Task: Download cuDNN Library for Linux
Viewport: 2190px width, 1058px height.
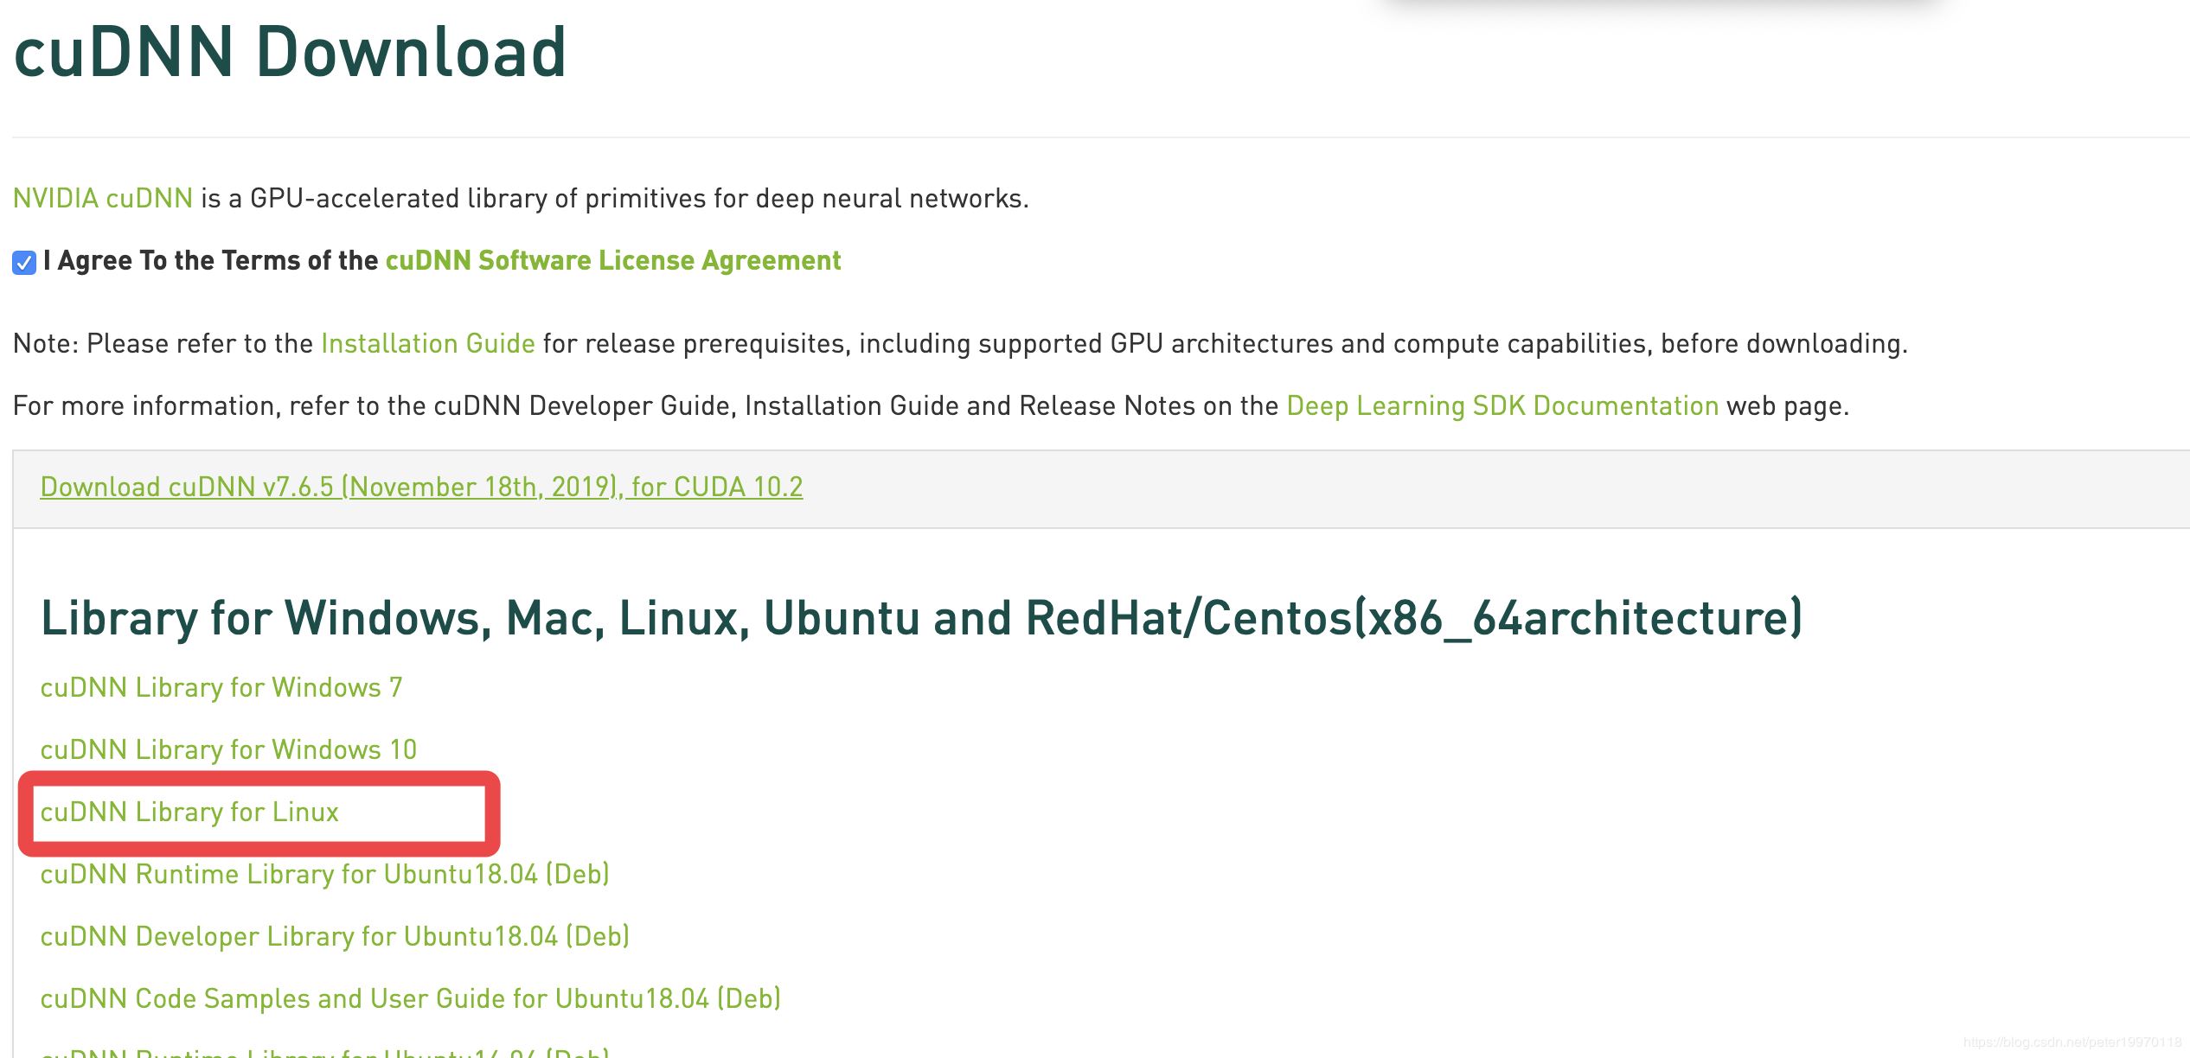Action: (189, 813)
